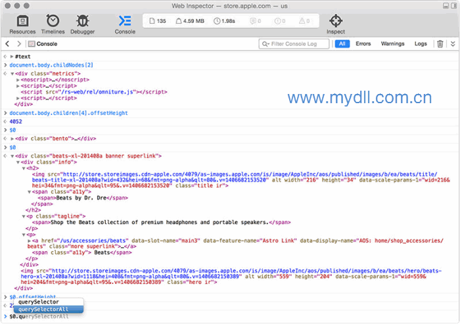Expand the noscript node

pyautogui.click(x=18, y=80)
